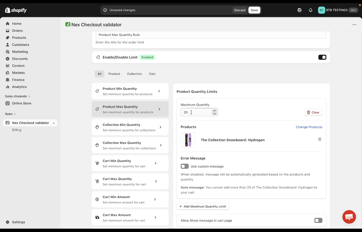Click the Markets globe icon
Viewport: 362px width, 232px height.
[x=7, y=73]
